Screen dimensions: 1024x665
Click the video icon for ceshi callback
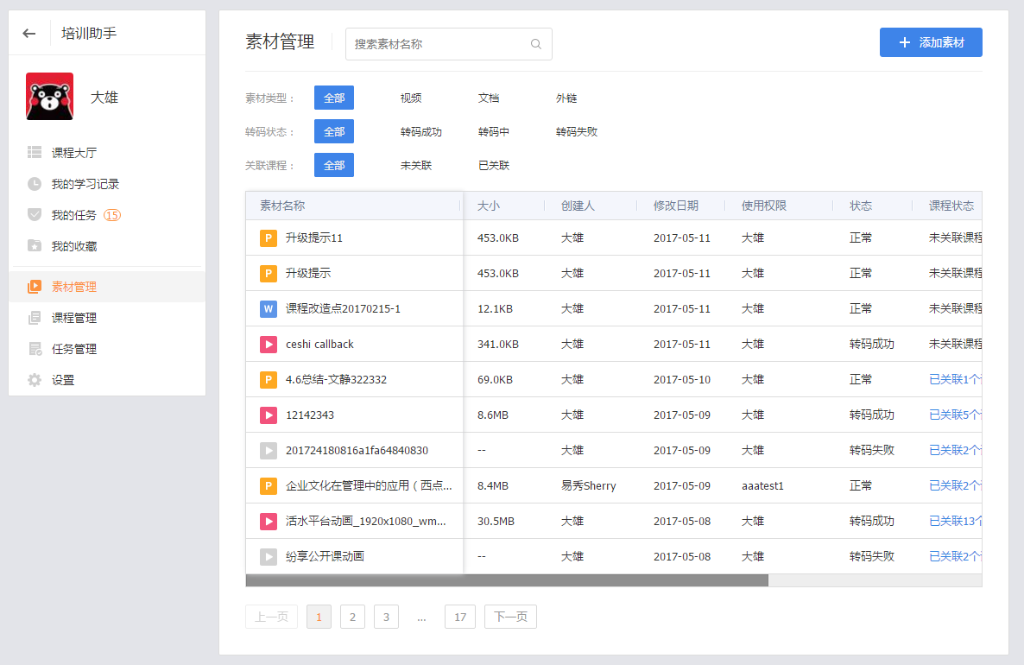[x=269, y=345]
